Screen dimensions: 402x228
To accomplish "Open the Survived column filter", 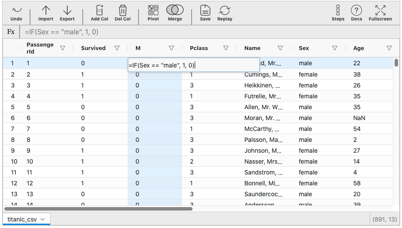I will [117, 48].
